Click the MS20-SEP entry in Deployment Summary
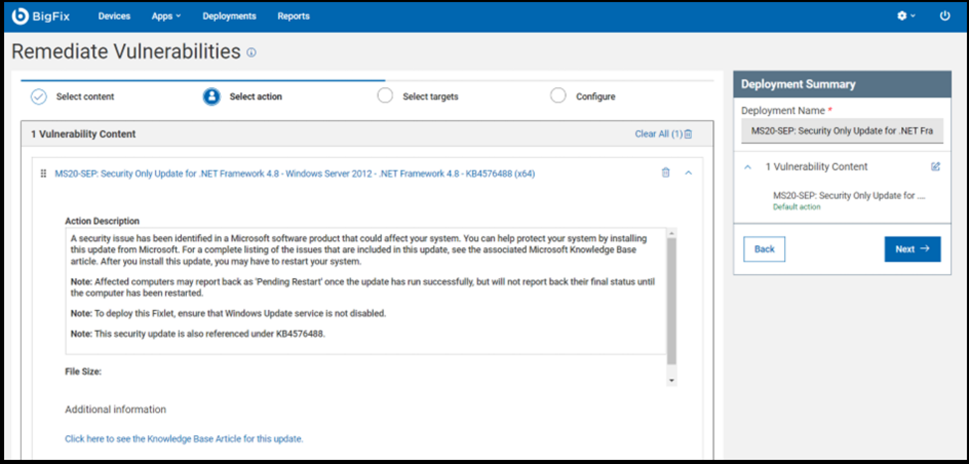Image resolution: width=969 pixels, height=464 pixels. pyautogui.click(x=849, y=196)
